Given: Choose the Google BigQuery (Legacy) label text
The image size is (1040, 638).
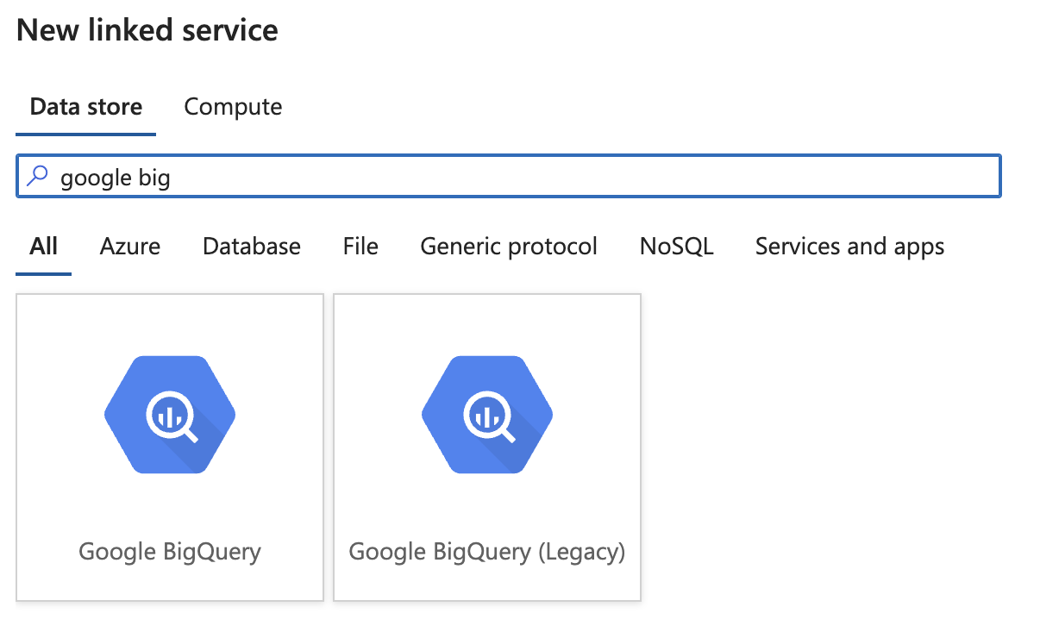Looking at the screenshot, I should (487, 552).
